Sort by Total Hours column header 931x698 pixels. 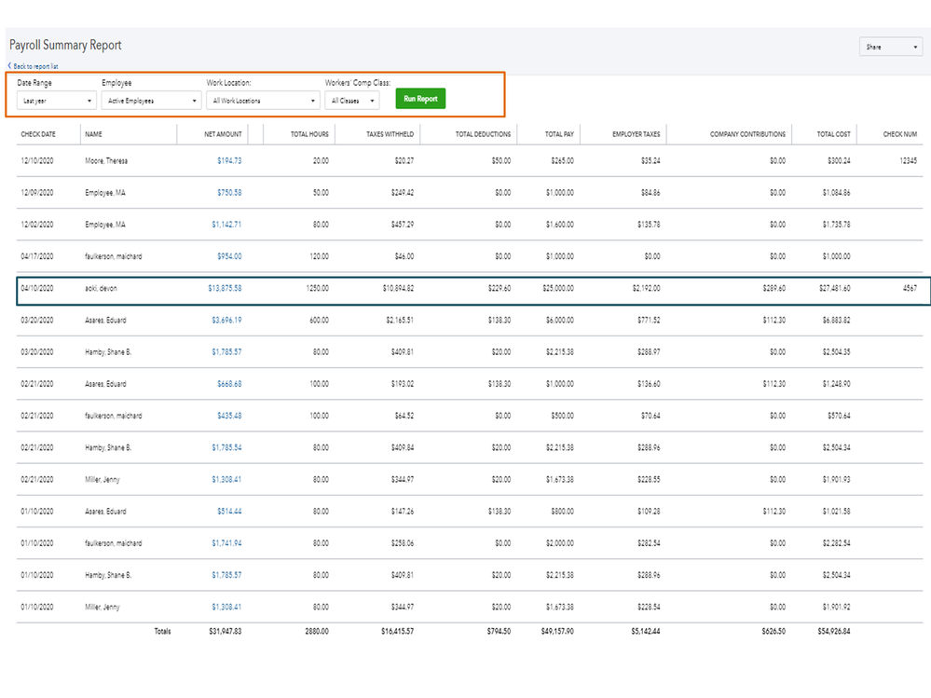click(309, 134)
